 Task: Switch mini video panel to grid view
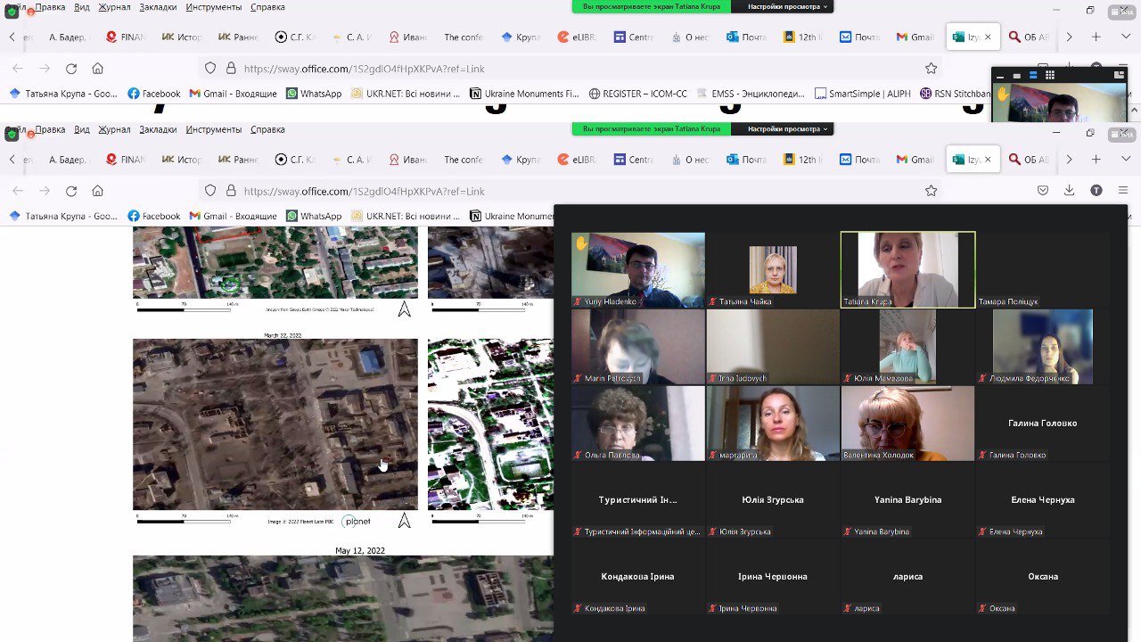pyautogui.click(x=1050, y=76)
